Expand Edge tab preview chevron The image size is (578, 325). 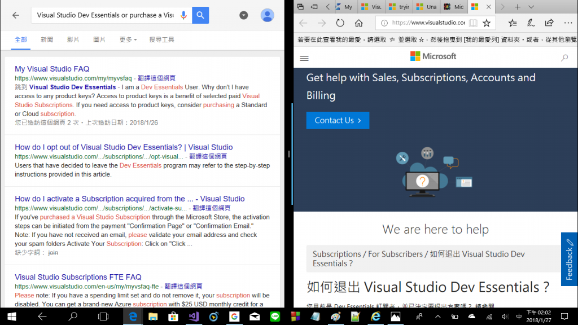531,7
